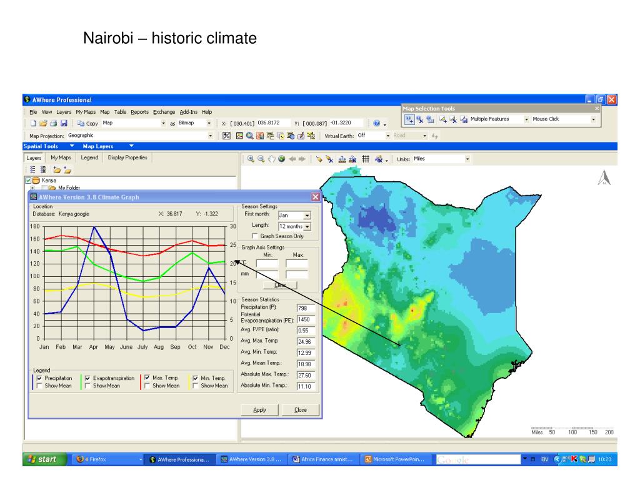Click the magnifier search icon beside Map Projection
The image size is (640, 480).
tap(249, 136)
